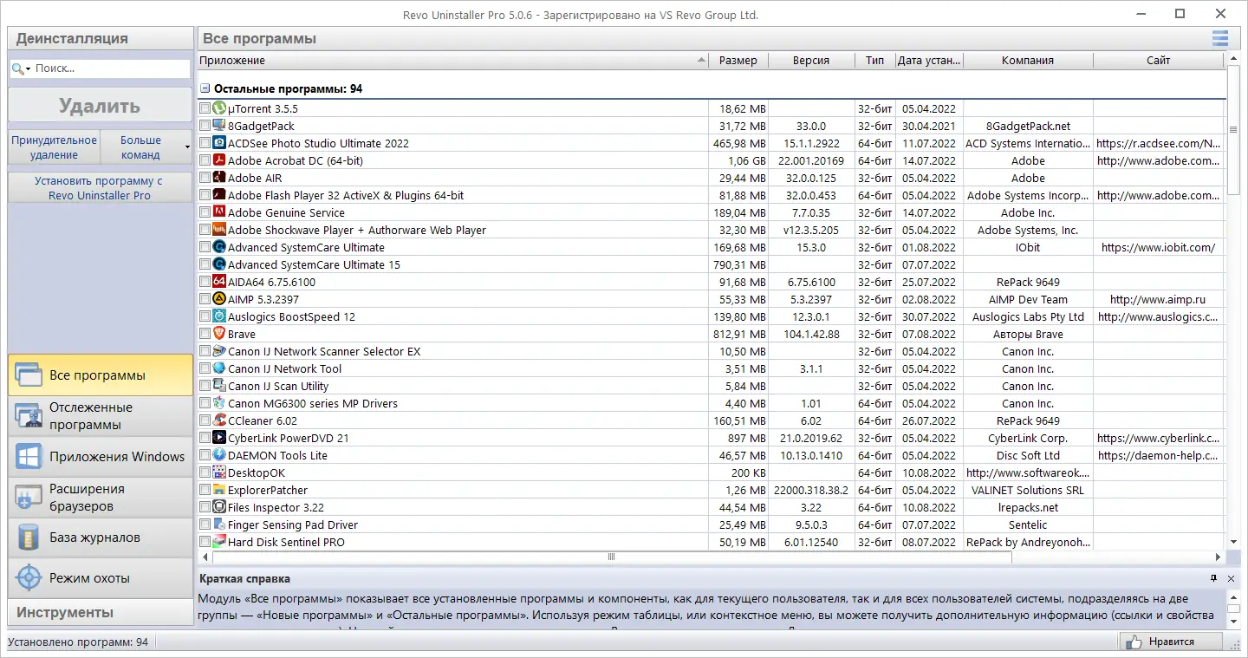Click the DAEMON Tools Lite icon
The height and width of the screenshot is (658, 1248).
(219, 455)
